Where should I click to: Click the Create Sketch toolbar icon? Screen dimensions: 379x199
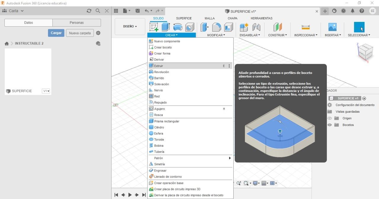pos(154,27)
